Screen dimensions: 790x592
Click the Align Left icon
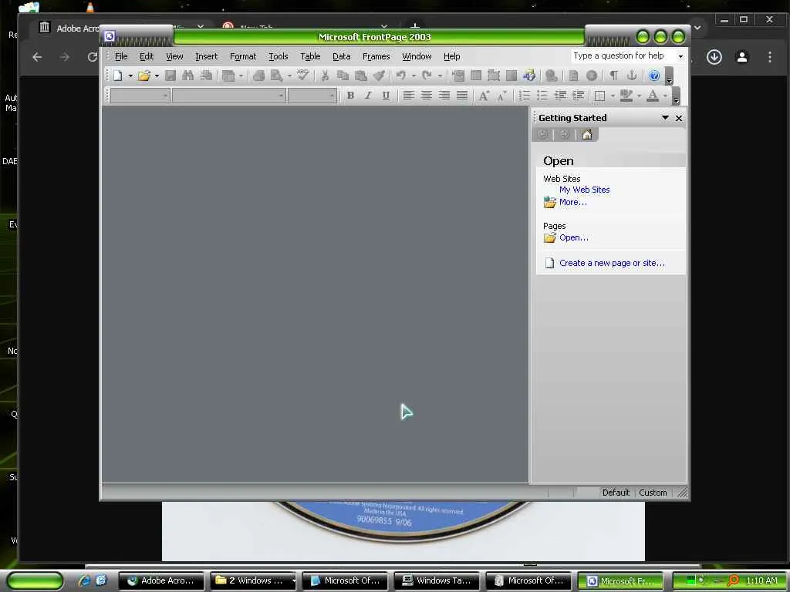coord(408,96)
